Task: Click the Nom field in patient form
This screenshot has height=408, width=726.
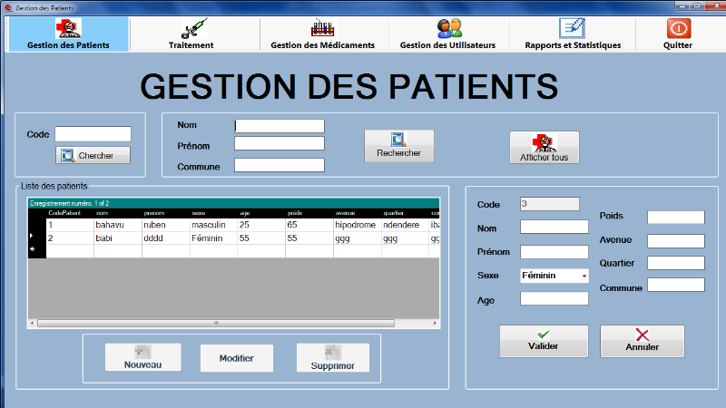Action: tap(554, 227)
